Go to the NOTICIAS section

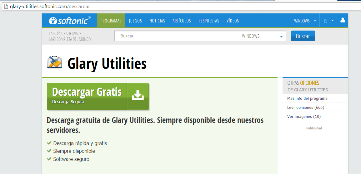[157, 21]
